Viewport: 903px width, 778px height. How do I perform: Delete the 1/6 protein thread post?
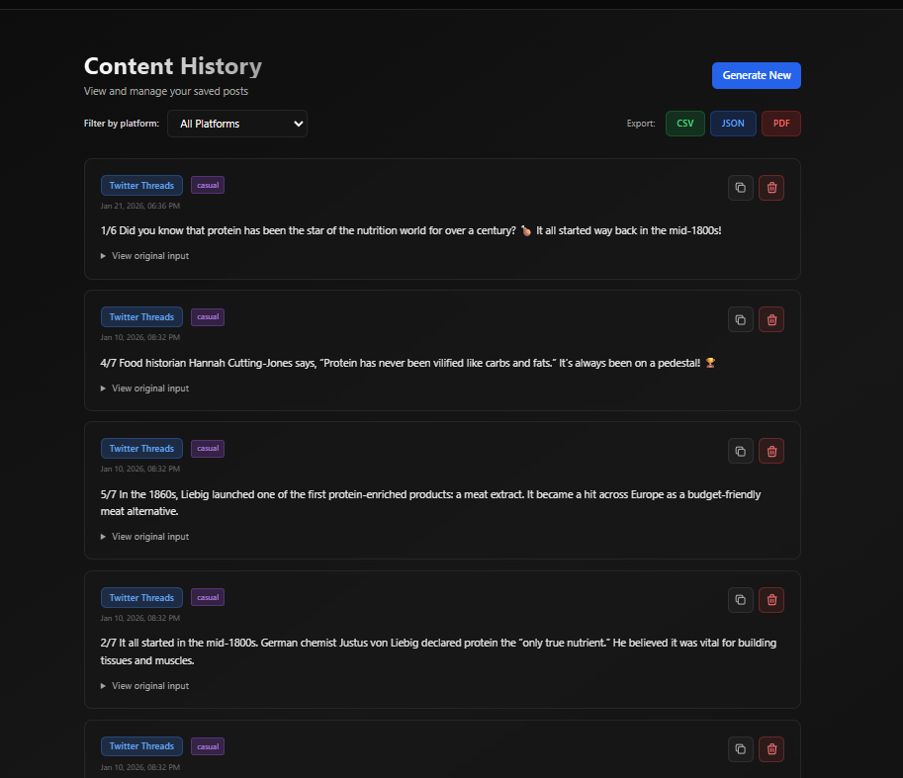pyautogui.click(x=771, y=188)
